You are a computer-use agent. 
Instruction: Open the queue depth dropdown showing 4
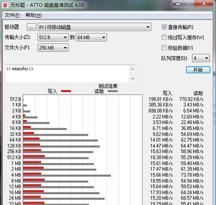click(201, 58)
